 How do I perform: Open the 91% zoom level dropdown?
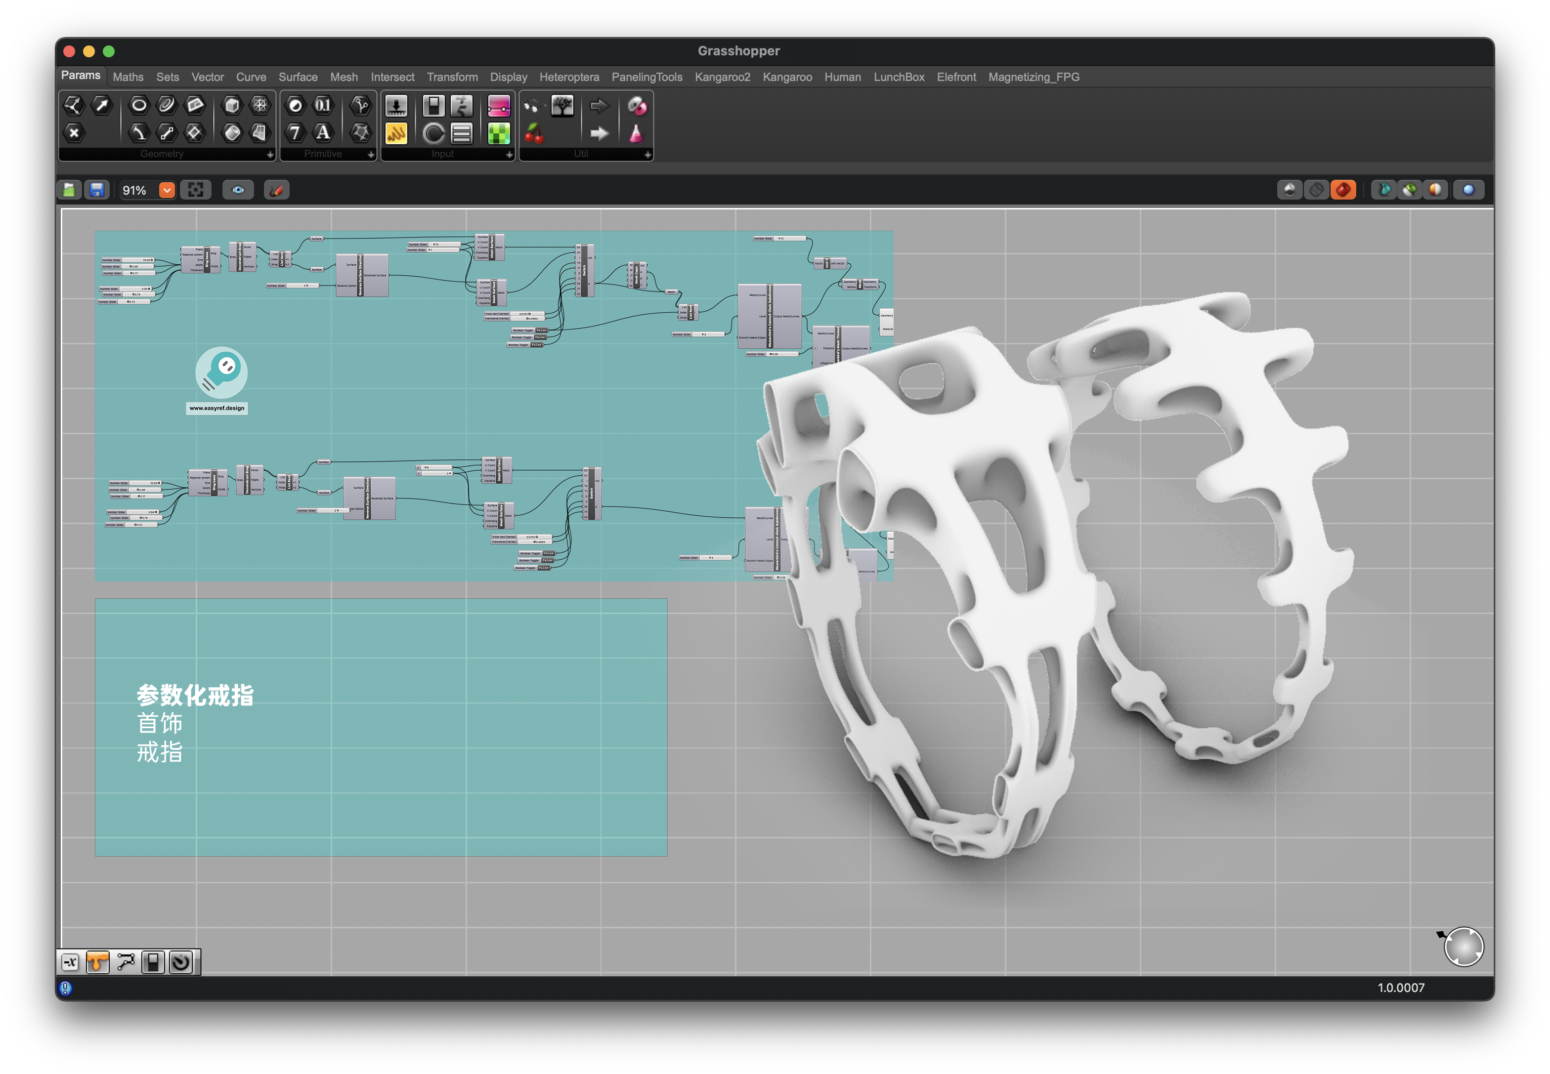point(167,190)
